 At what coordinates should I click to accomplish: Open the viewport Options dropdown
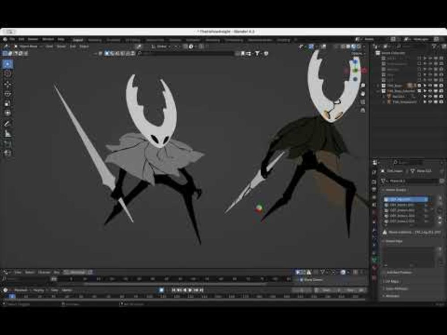357,54
